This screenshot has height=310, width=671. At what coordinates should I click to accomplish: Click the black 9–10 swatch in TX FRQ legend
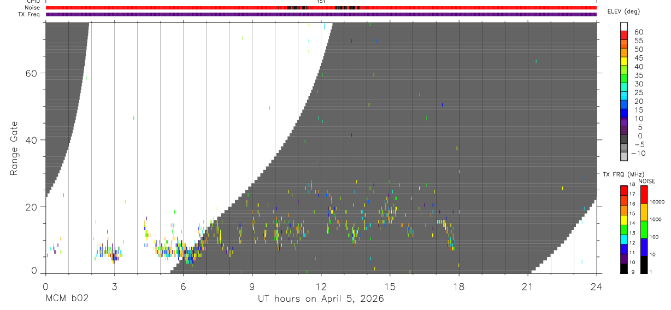(624, 268)
